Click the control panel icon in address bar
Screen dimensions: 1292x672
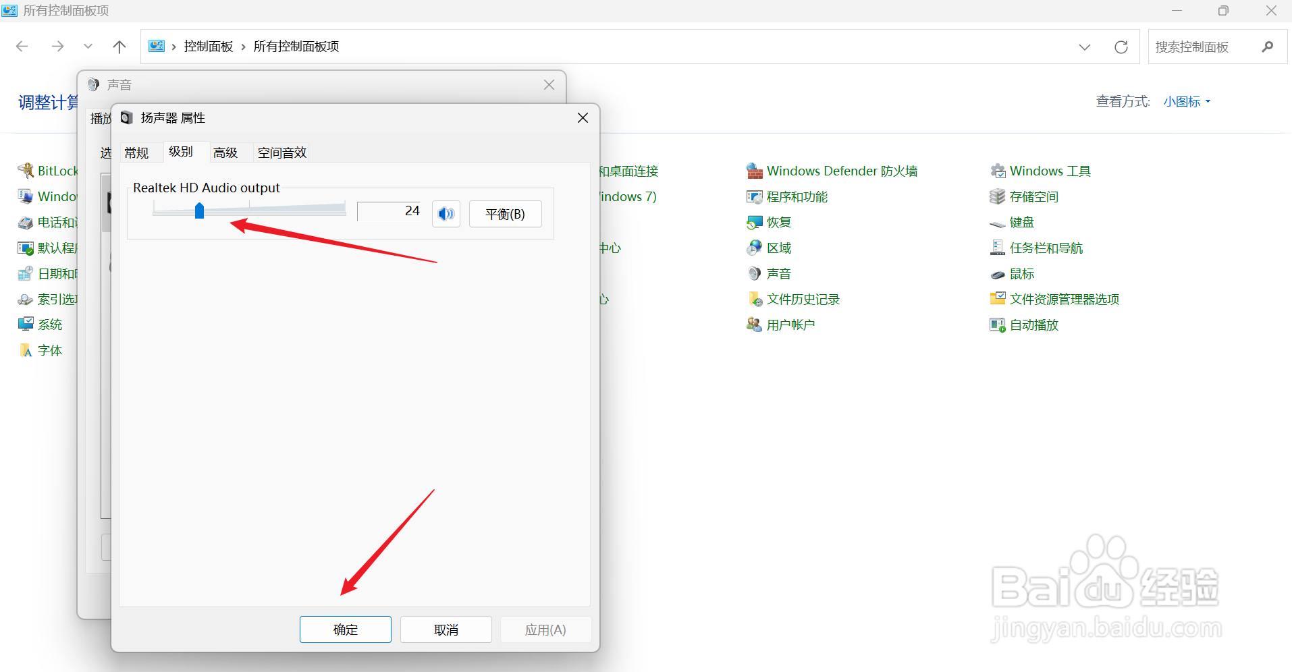(x=157, y=46)
